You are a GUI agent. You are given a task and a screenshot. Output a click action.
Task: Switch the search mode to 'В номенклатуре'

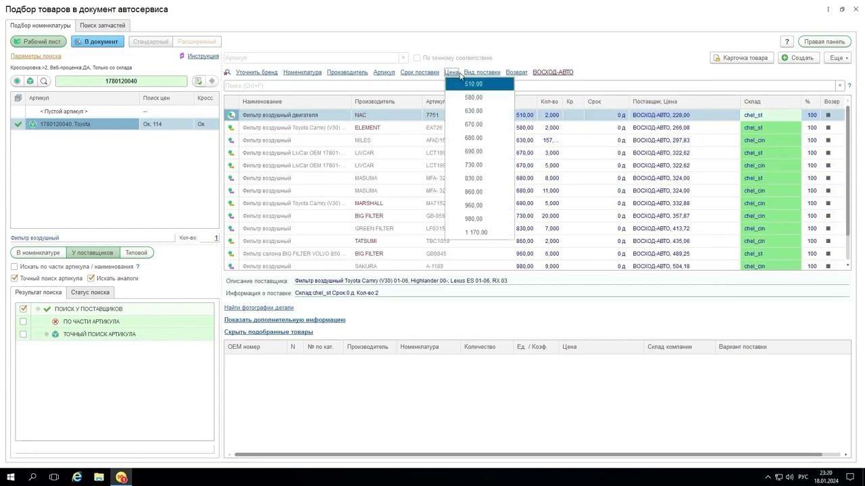(38, 253)
